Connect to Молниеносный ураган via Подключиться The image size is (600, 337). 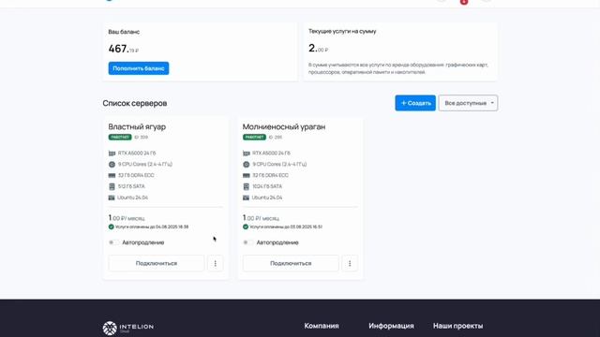(291, 263)
